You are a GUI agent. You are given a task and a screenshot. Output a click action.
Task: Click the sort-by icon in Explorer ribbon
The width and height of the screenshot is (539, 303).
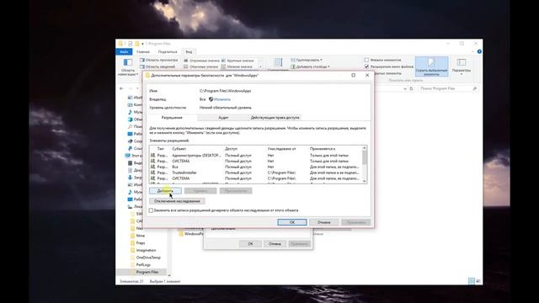coord(278,62)
